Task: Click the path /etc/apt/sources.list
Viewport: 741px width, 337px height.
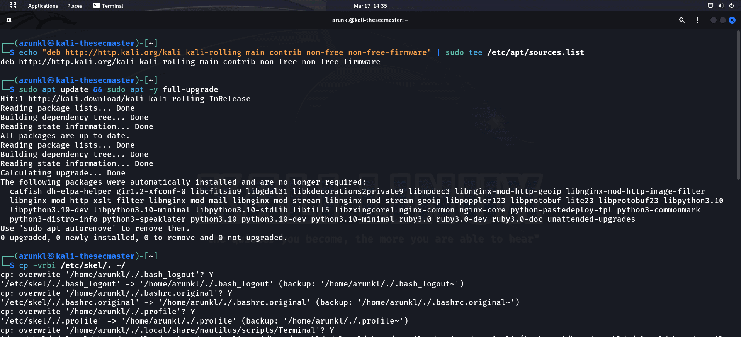Action: pos(535,52)
